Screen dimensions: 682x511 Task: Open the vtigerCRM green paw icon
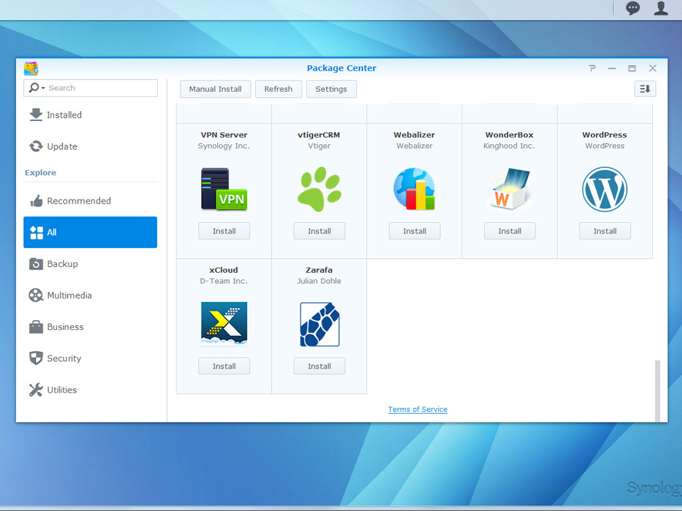click(x=319, y=189)
